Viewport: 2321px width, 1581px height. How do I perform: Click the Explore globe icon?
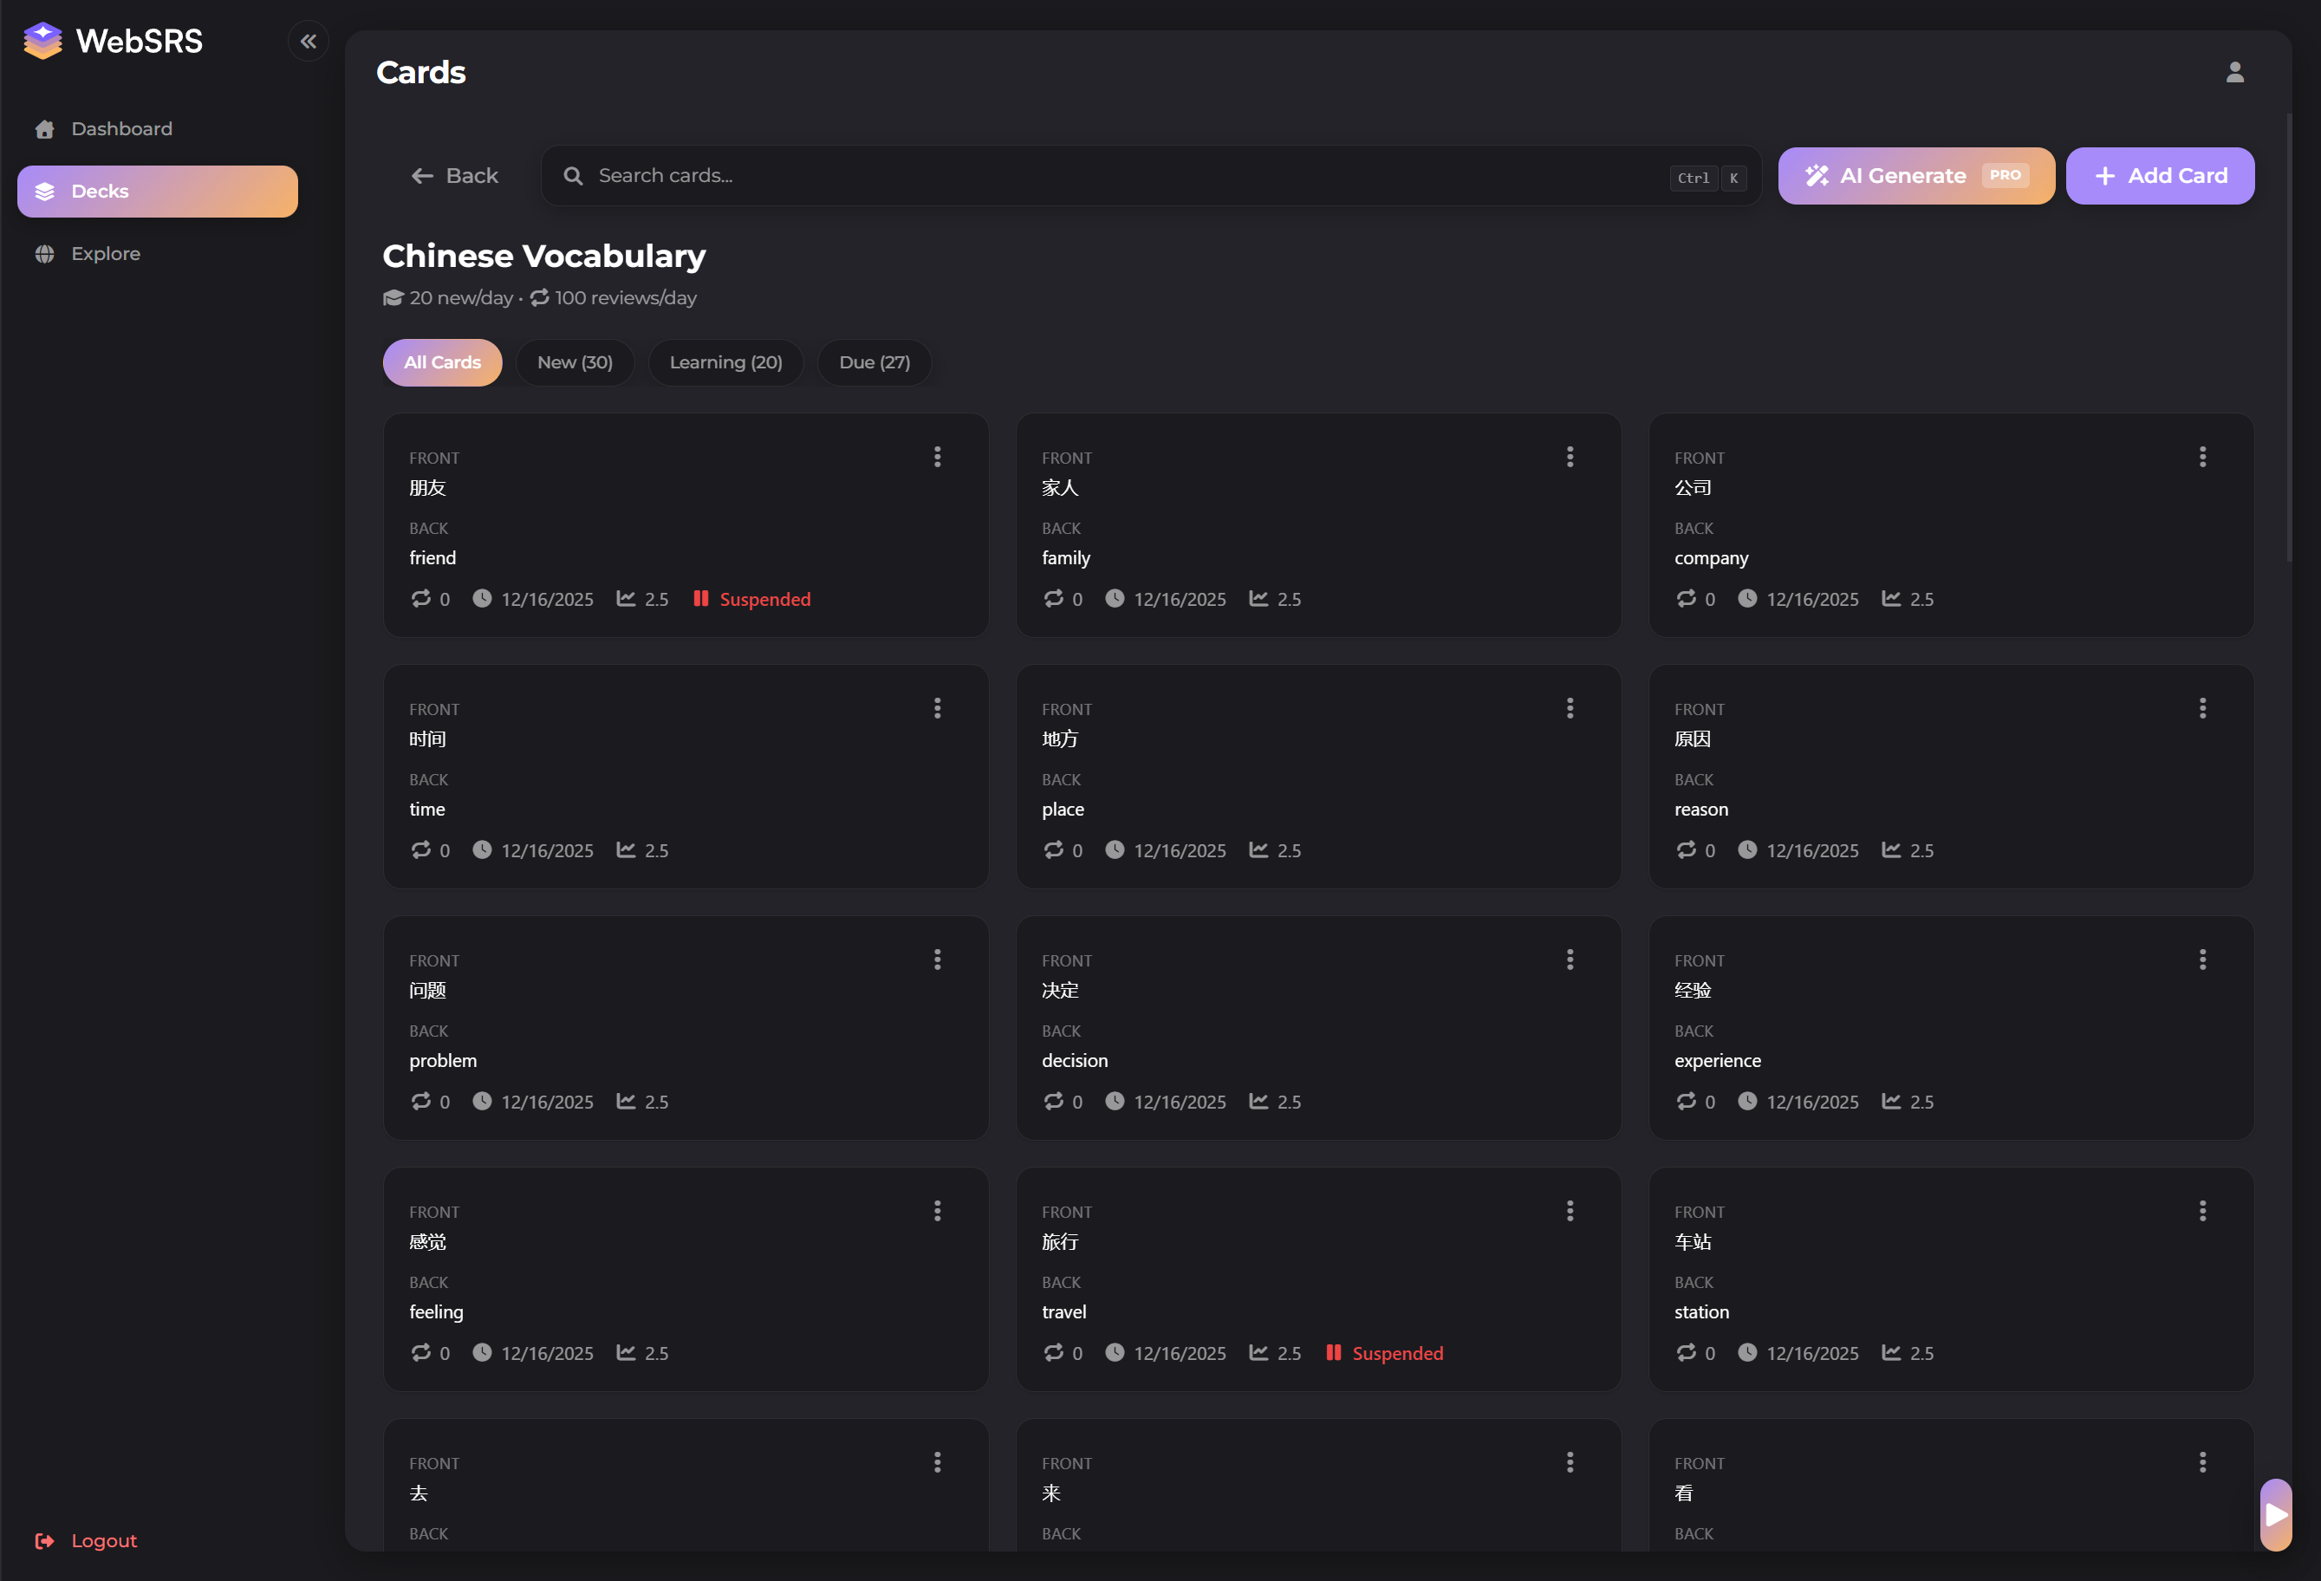coord(45,254)
